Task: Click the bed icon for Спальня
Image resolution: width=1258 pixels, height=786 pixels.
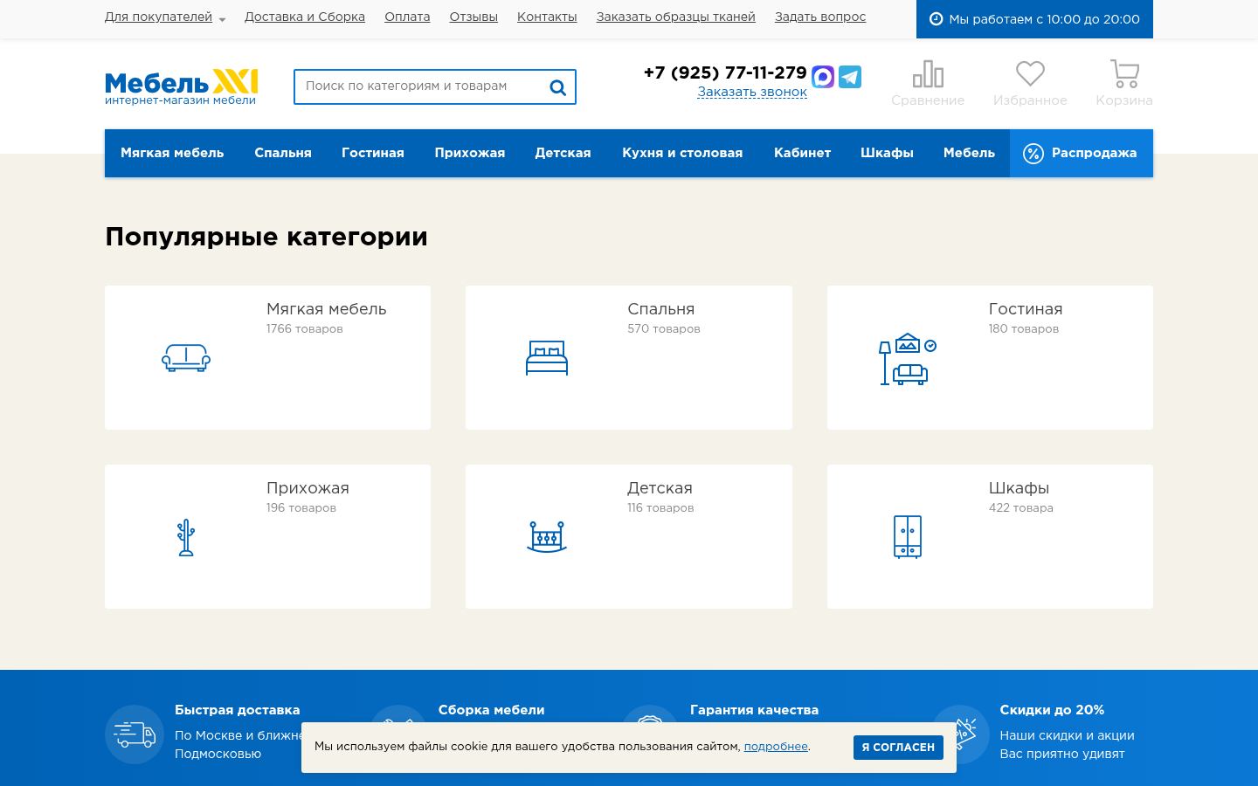Action: (547, 357)
